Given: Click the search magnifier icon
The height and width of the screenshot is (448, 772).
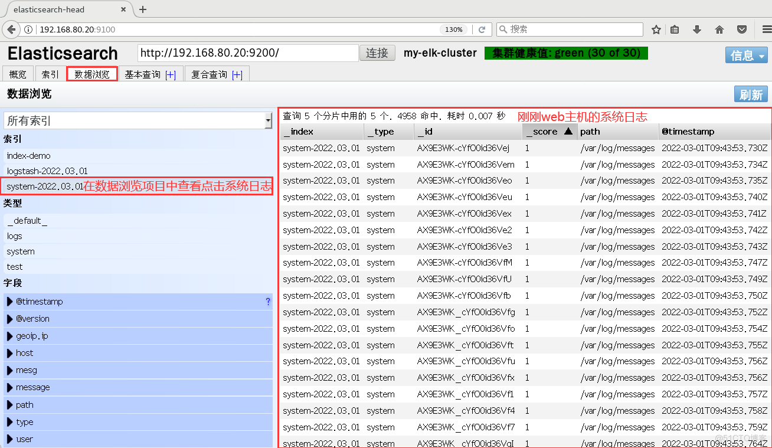Looking at the screenshot, I should click(x=503, y=30).
